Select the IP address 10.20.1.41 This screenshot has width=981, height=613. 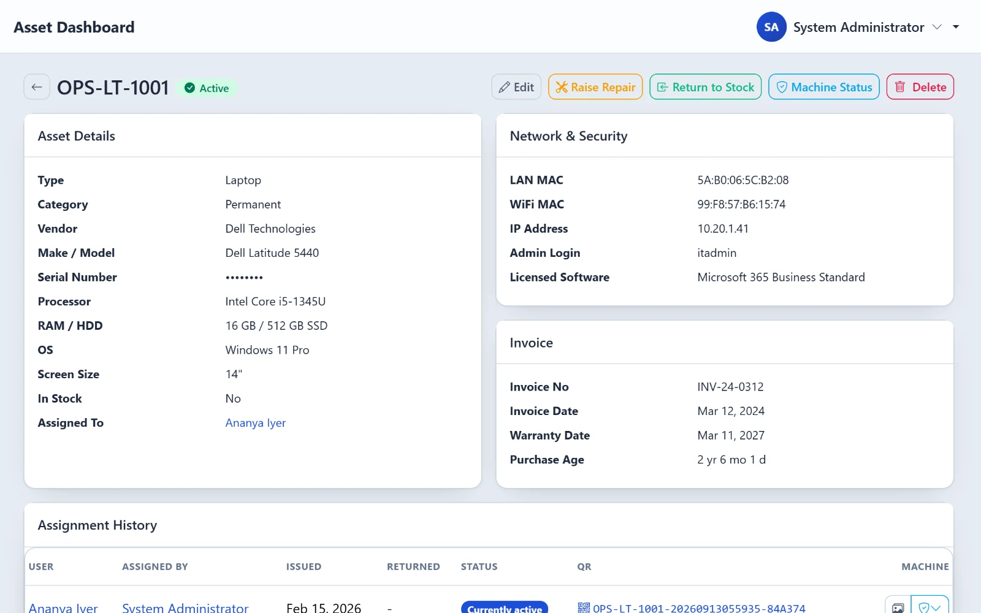(x=723, y=229)
